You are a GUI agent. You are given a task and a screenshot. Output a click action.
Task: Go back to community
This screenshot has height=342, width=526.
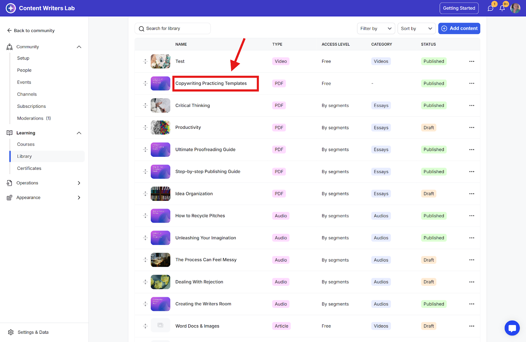click(x=31, y=31)
